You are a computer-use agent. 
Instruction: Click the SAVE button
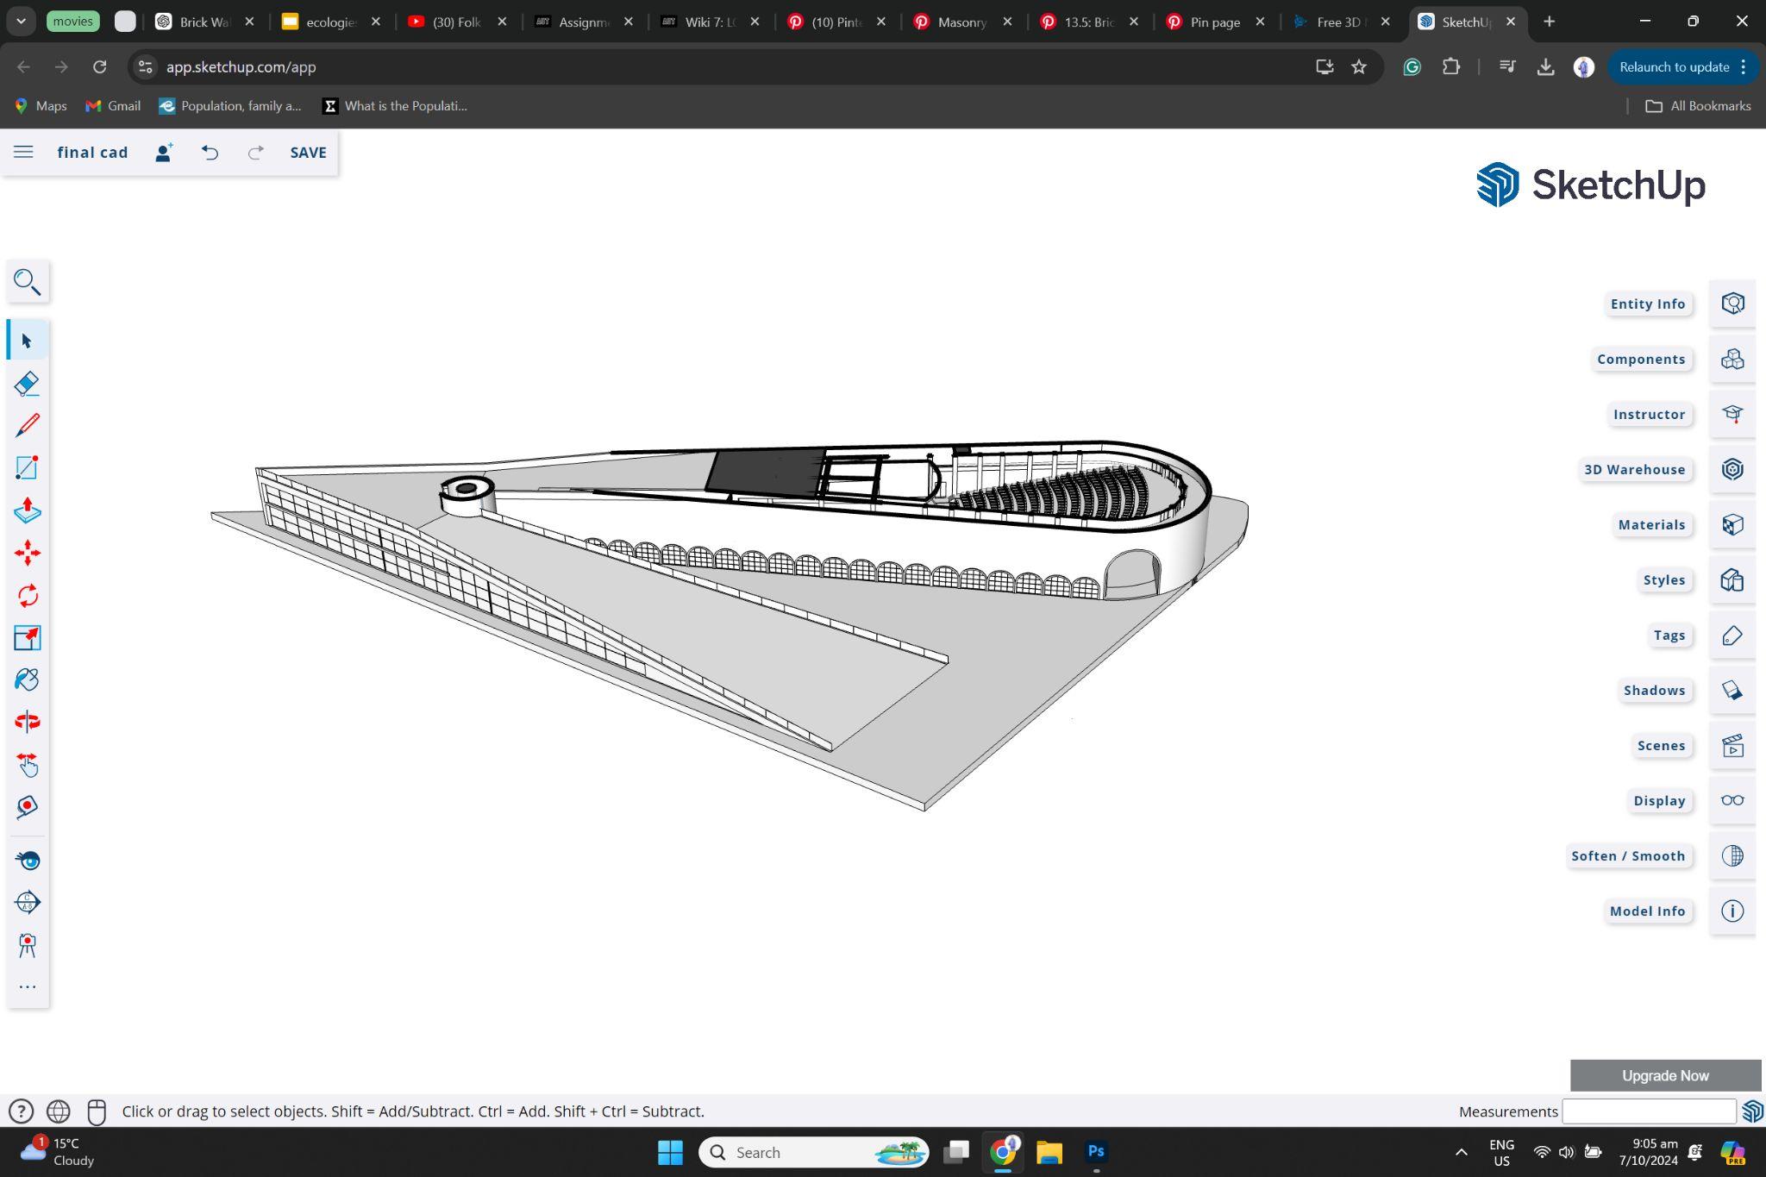(308, 152)
